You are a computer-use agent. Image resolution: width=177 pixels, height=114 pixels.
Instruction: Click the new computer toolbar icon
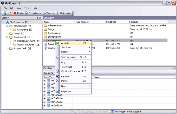[5, 13]
